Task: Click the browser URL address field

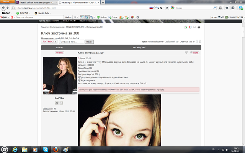Action: [x=81, y=8]
